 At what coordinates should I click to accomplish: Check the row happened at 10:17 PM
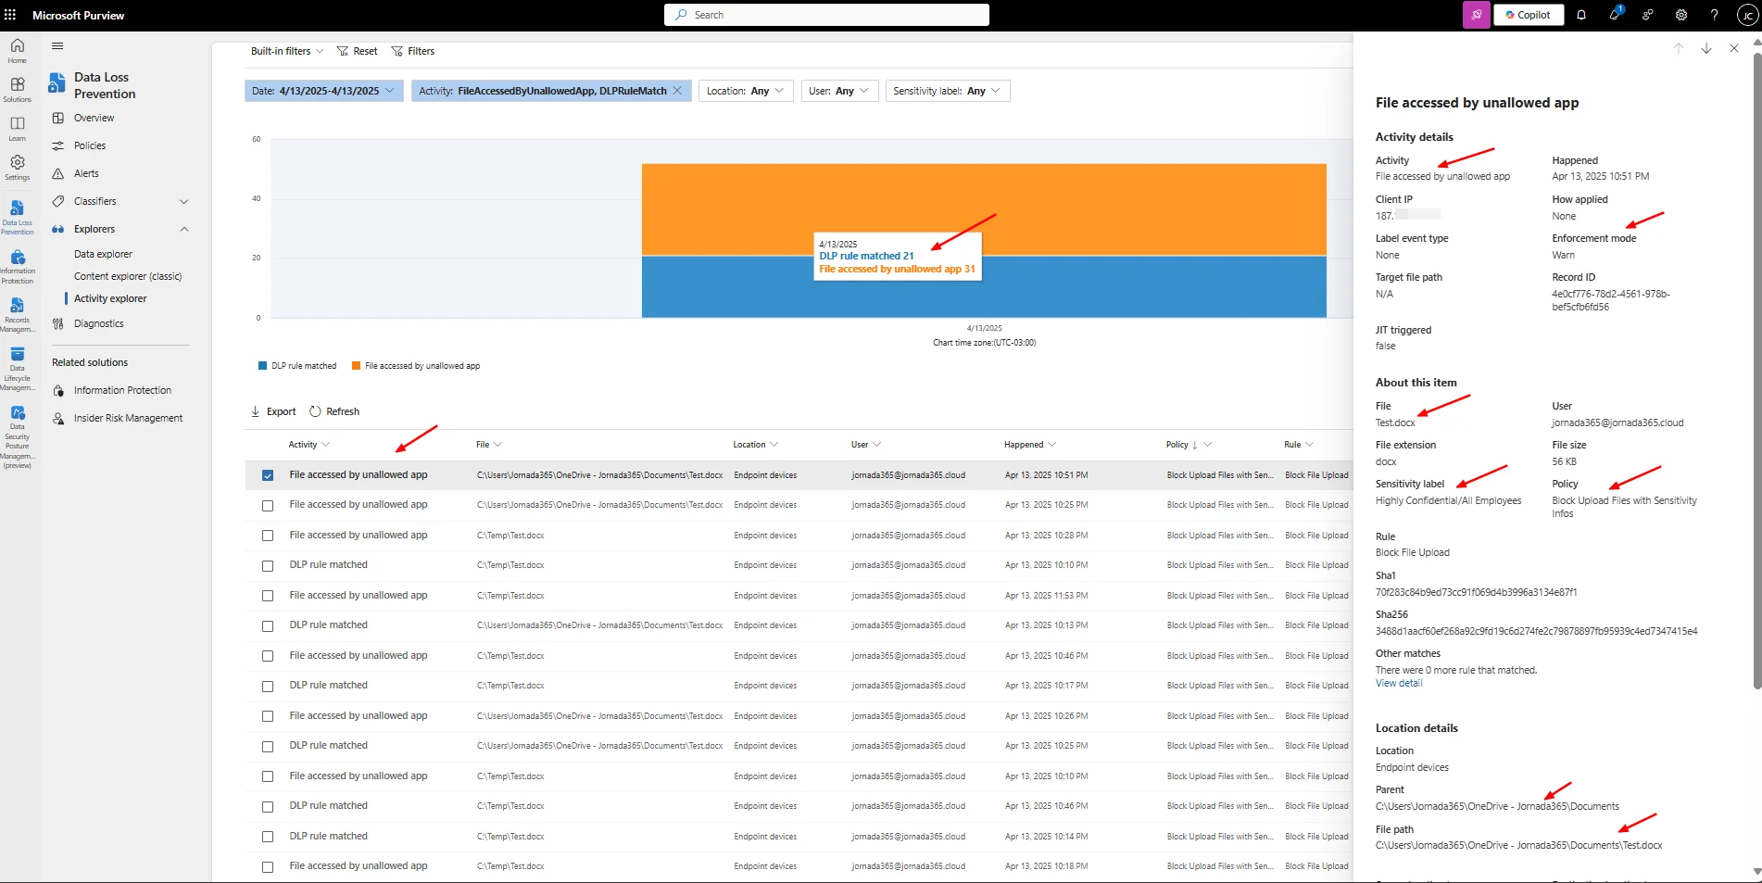268,687
